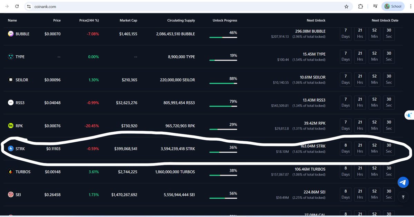This screenshot has width=414, height=217.
Task: Click the TURBOS coin icon
Action: click(11, 171)
